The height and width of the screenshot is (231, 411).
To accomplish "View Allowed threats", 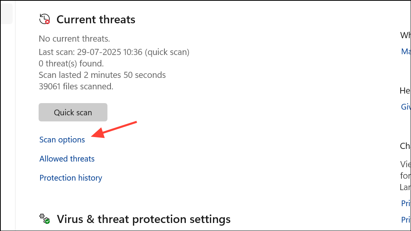I will tap(67, 158).
